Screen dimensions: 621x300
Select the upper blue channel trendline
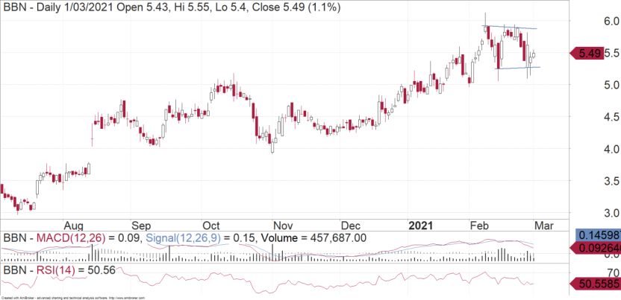pyautogui.click(x=509, y=28)
